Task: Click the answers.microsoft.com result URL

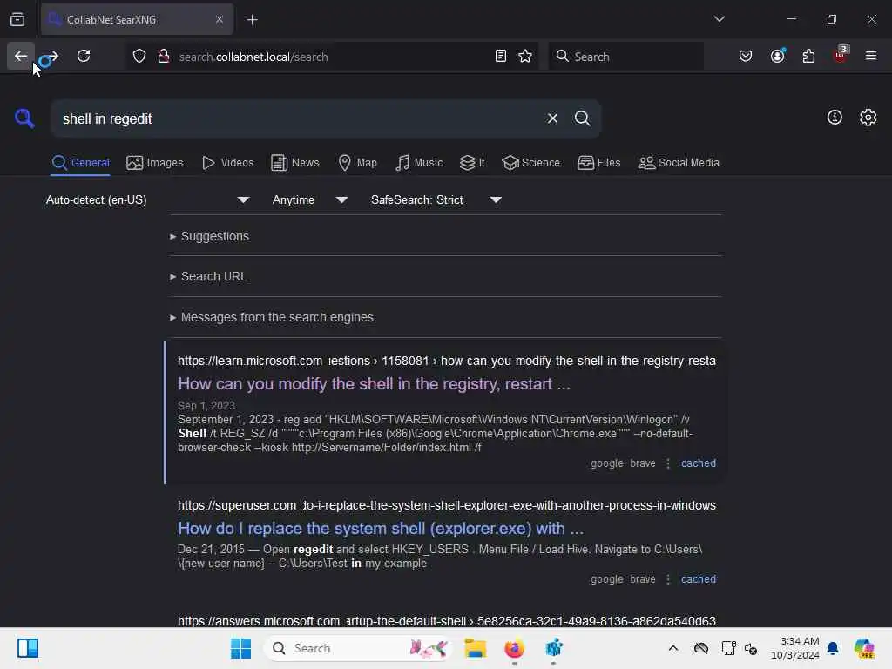Action: 447,621
